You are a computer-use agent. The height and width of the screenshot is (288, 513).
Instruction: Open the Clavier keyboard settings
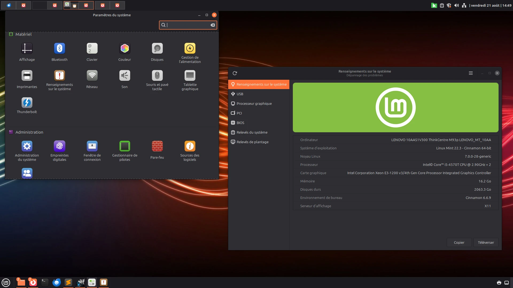92,52
